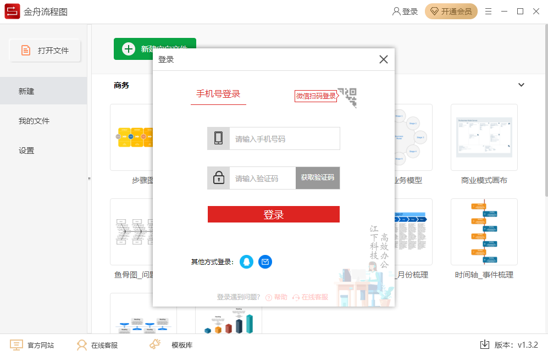548x356 pixels.
Task: Click the document icon on 打开文件
Action: click(26, 51)
